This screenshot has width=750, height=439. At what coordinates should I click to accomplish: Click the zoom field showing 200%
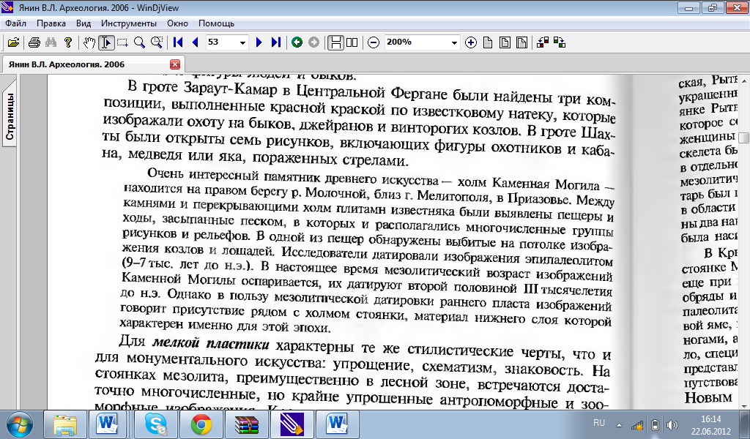tap(416, 42)
